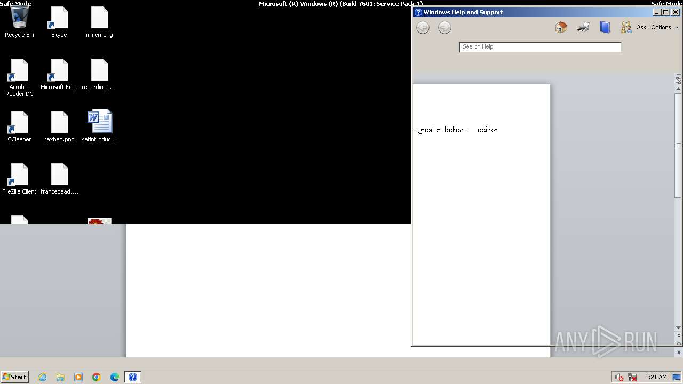
Task: Minimize the Help and Support window
Action: tap(657, 12)
